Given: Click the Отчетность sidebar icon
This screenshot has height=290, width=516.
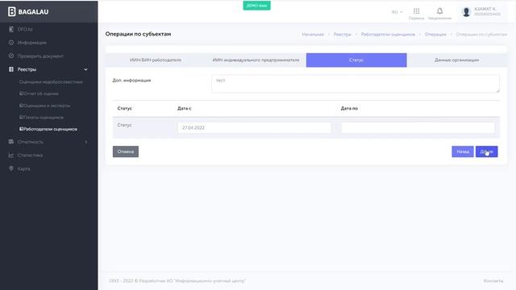Looking at the screenshot, I should (11, 142).
